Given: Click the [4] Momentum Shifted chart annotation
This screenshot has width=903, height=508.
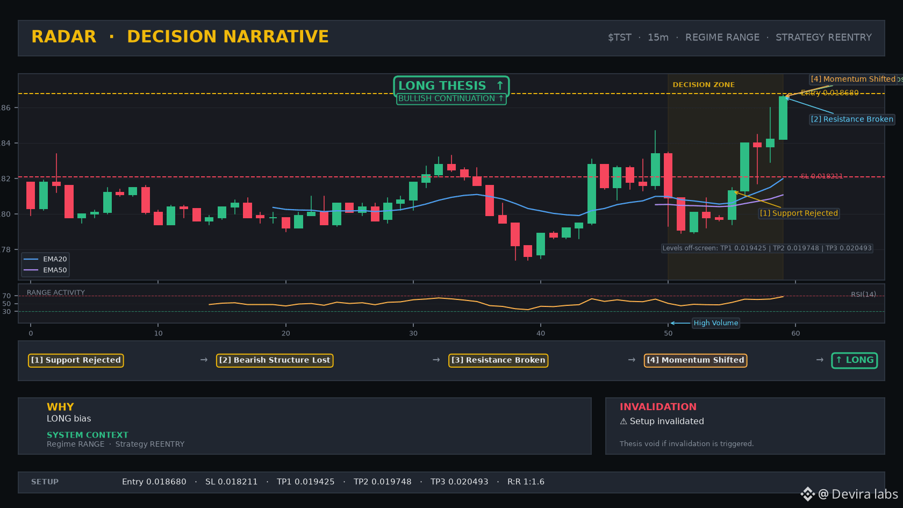Looking at the screenshot, I should point(853,79).
